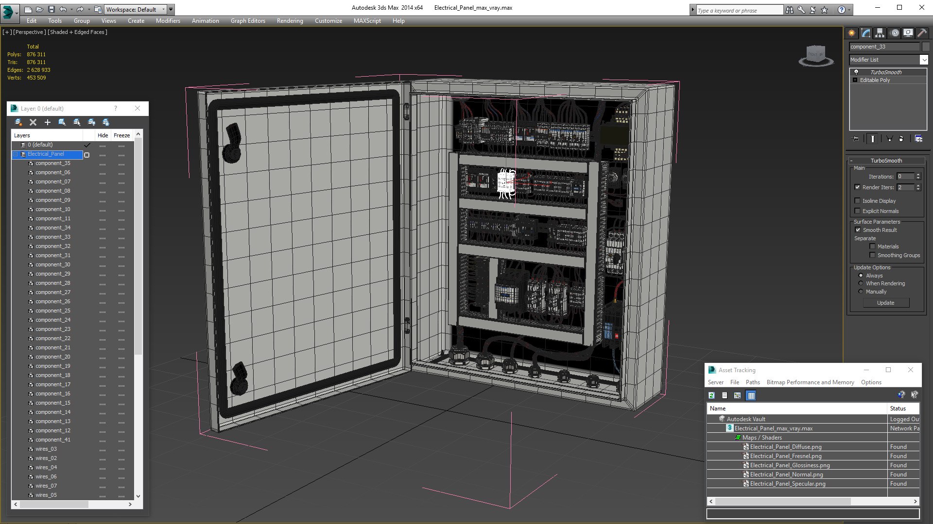Image resolution: width=933 pixels, height=524 pixels.
Task: Open the Utilities hammer panel tab
Action: (922, 33)
